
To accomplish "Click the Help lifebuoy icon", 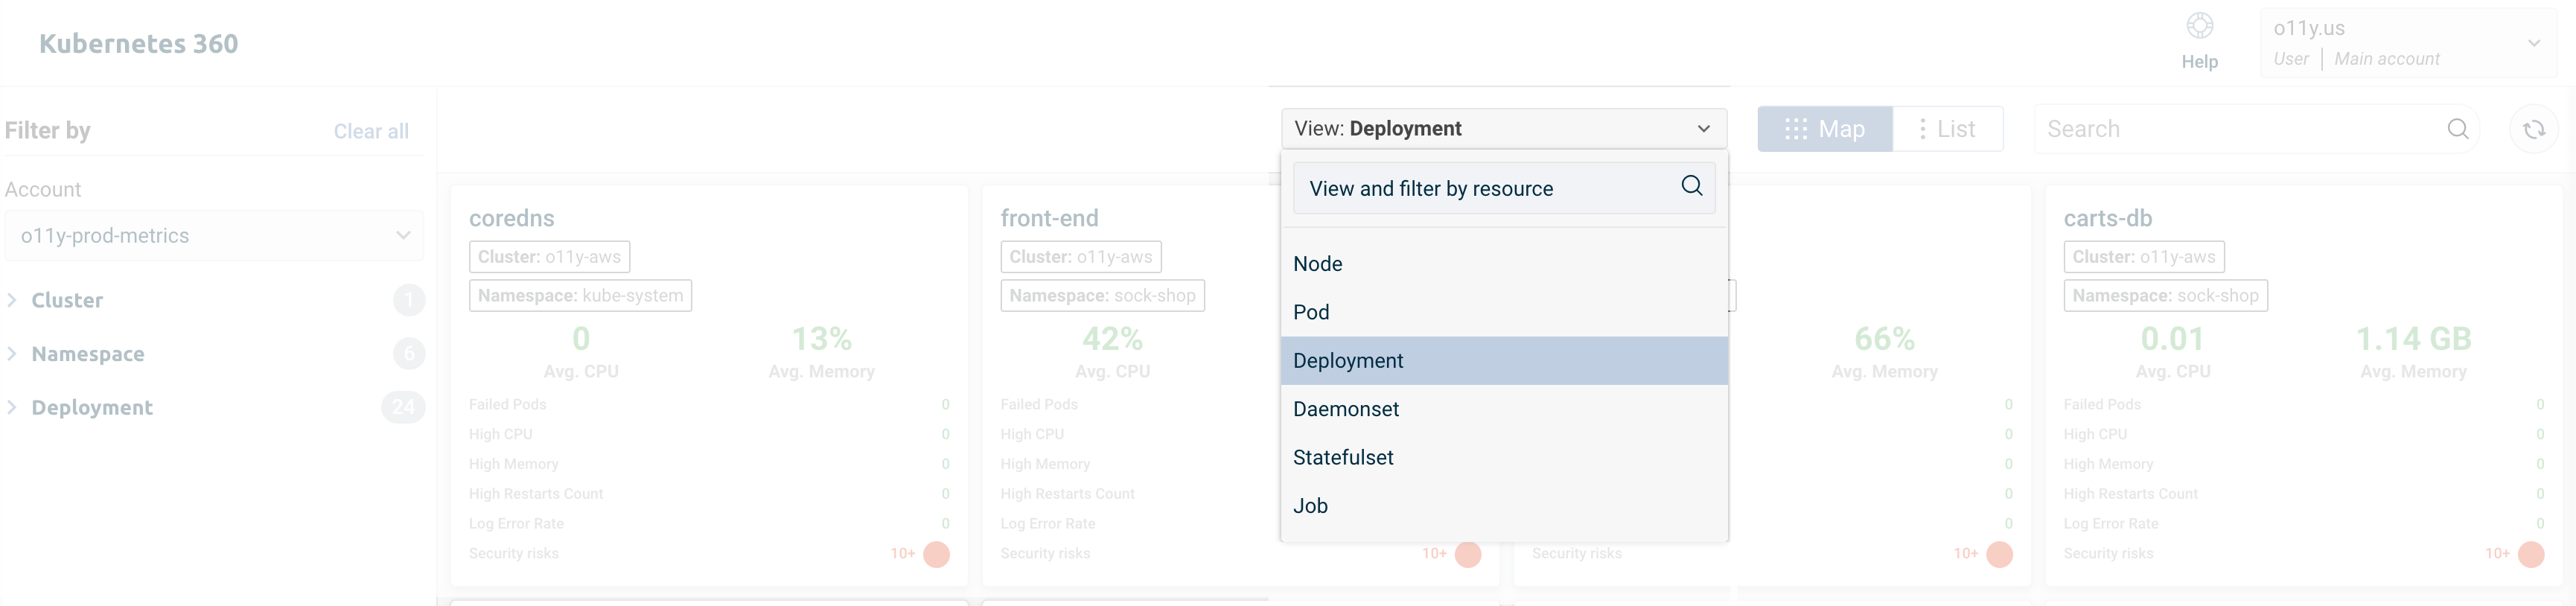I will click(2199, 26).
